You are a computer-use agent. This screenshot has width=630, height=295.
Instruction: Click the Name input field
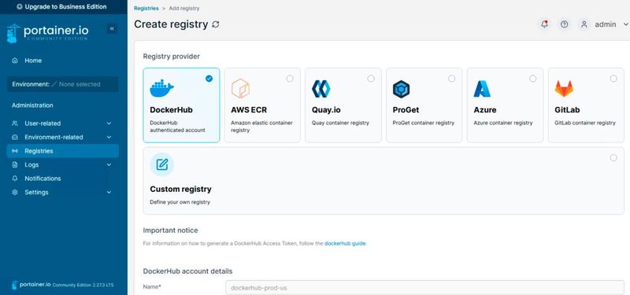[424, 288]
